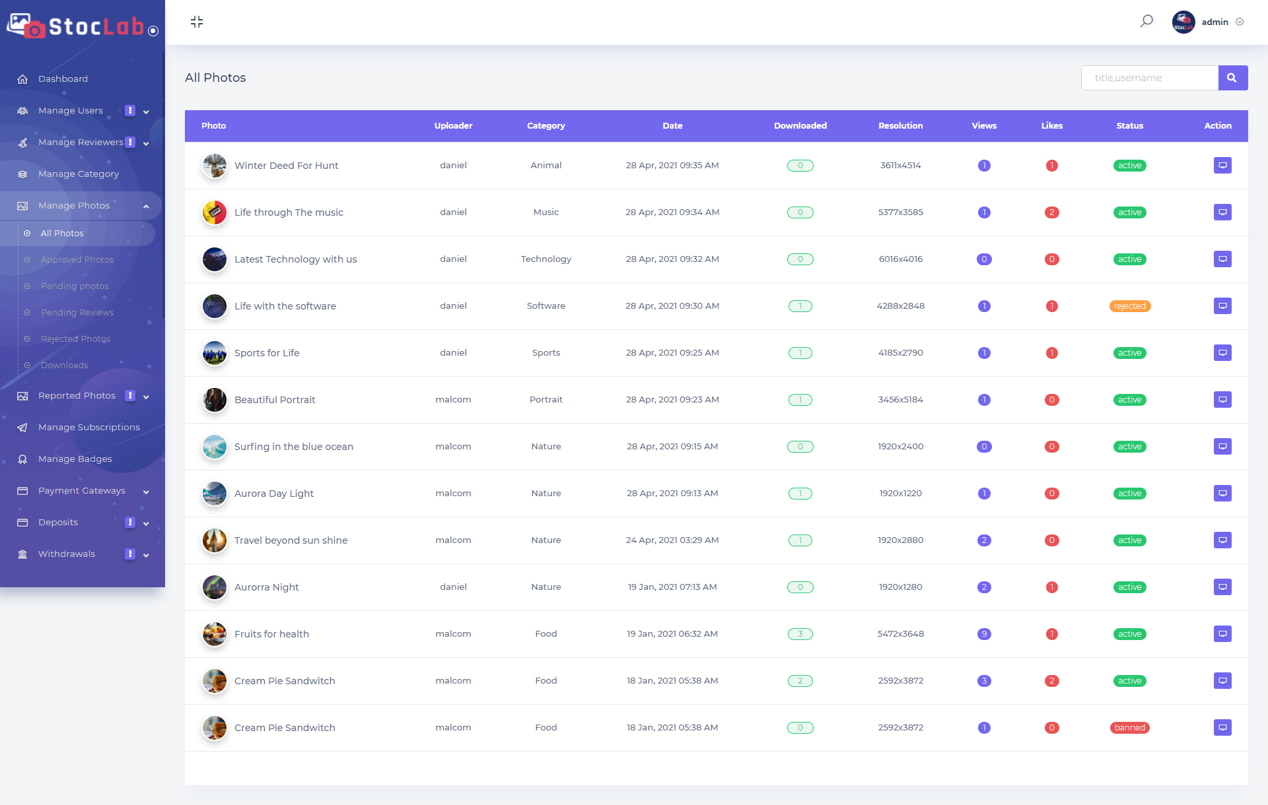
Task: Click the fullscreen collapse icon in header
Action: click(x=197, y=22)
